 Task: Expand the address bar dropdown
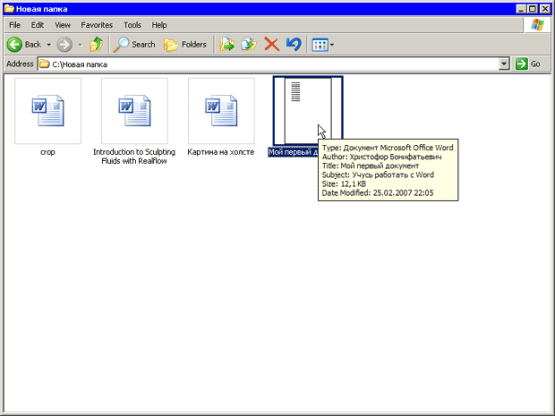(x=504, y=64)
